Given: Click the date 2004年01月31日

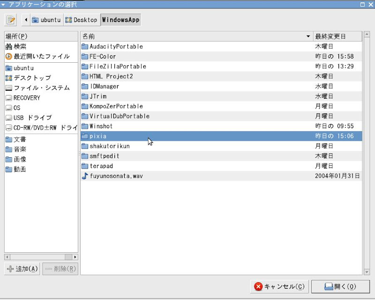Looking at the screenshot, I should (x=337, y=176).
